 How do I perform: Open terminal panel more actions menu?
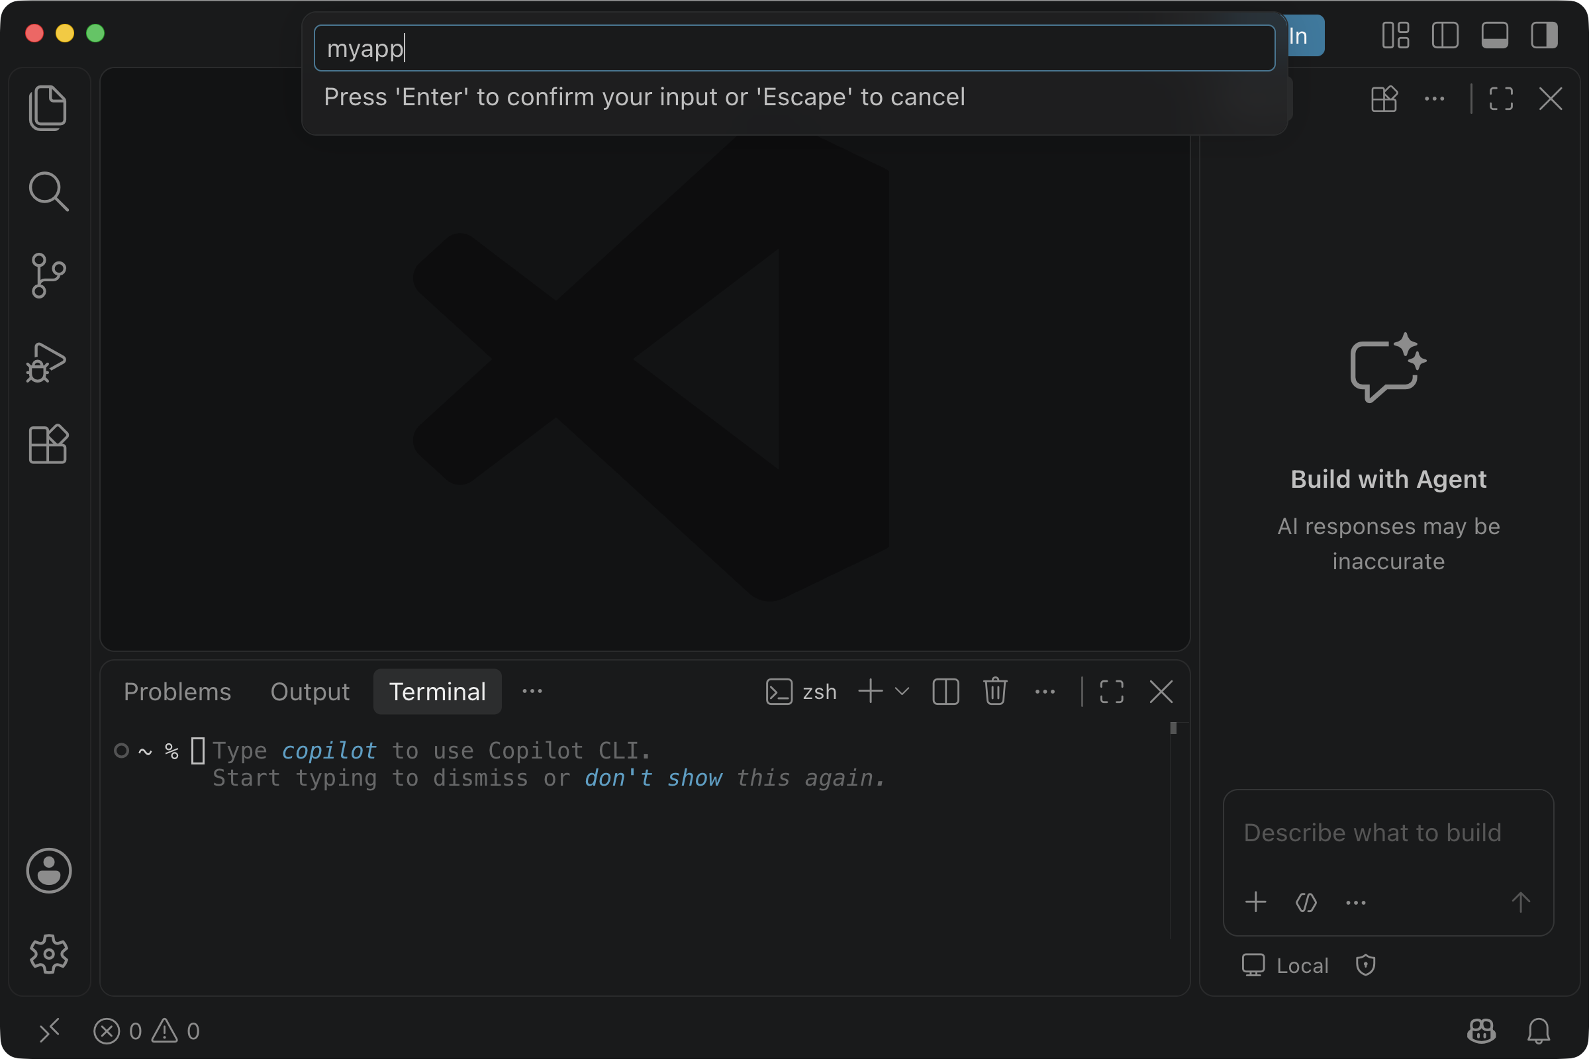[1045, 692]
